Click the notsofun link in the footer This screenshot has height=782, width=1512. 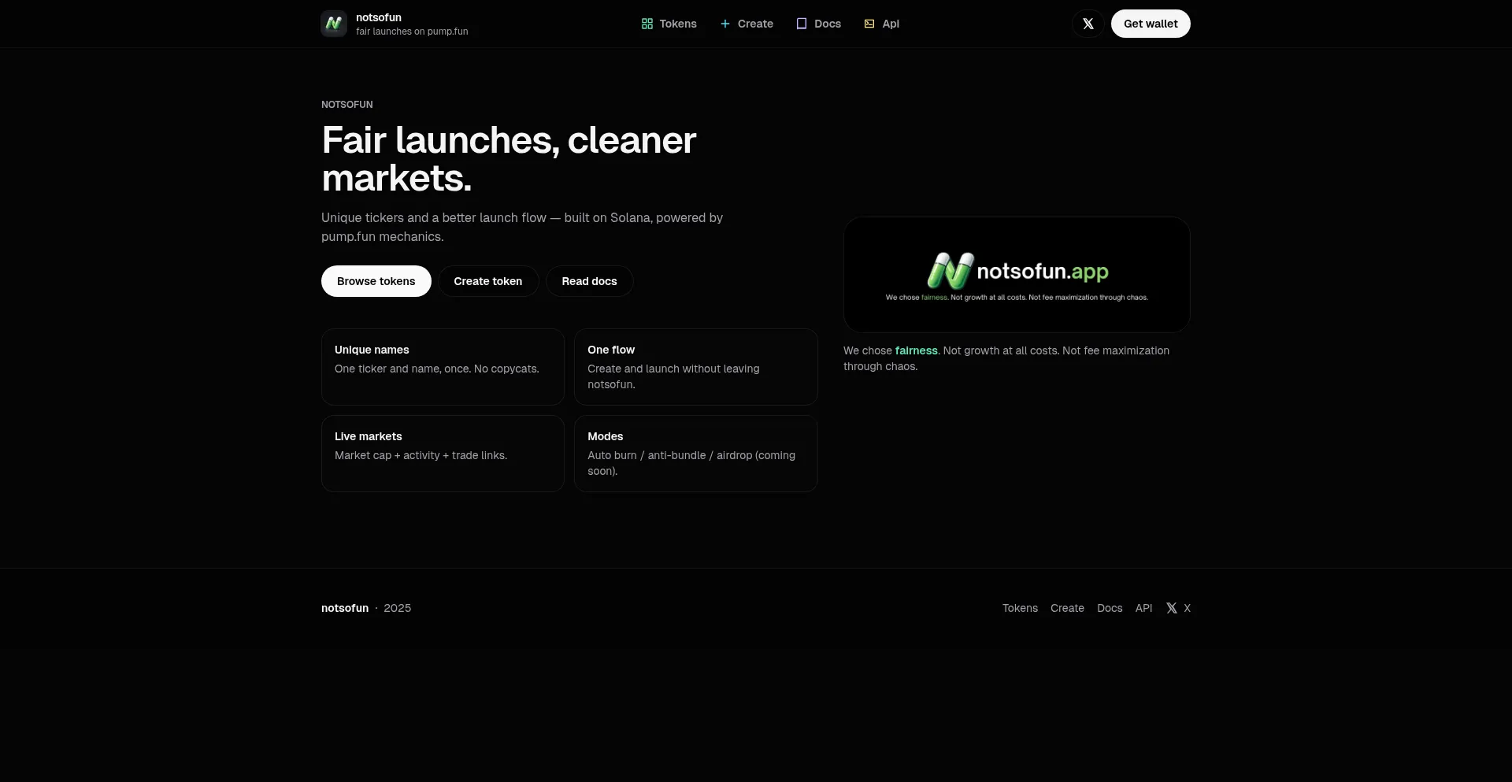pyautogui.click(x=345, y=608)
